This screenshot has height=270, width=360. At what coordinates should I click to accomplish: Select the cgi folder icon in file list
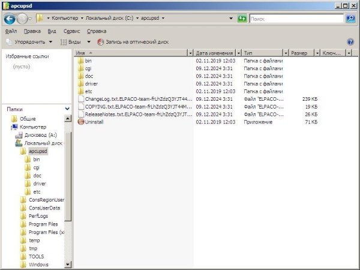[x=80, y=68]
